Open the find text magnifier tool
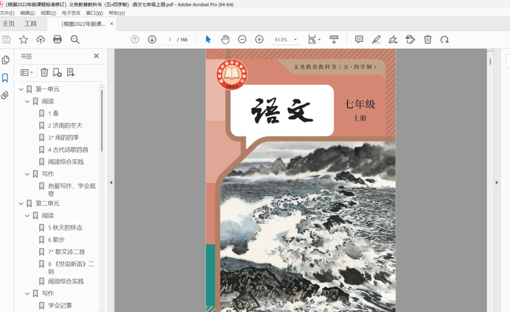 coord(75,40)
